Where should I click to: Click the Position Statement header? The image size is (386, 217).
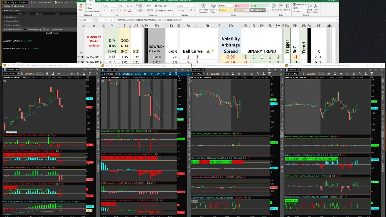[13, 30]
